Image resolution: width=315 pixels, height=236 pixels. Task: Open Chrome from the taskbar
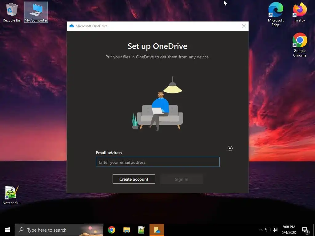[111, 230]
